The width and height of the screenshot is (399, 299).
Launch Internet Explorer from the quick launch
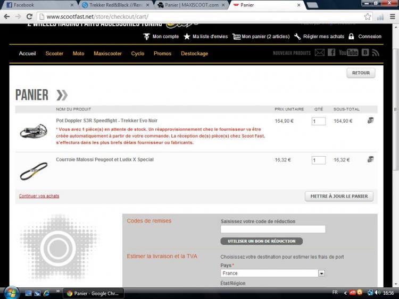(x=46, y=293)
